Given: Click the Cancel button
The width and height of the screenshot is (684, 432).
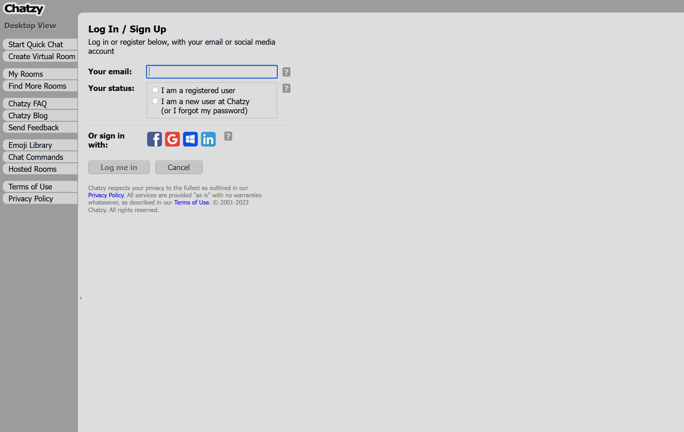Looking at the screenshot, I should pos(179,167).
